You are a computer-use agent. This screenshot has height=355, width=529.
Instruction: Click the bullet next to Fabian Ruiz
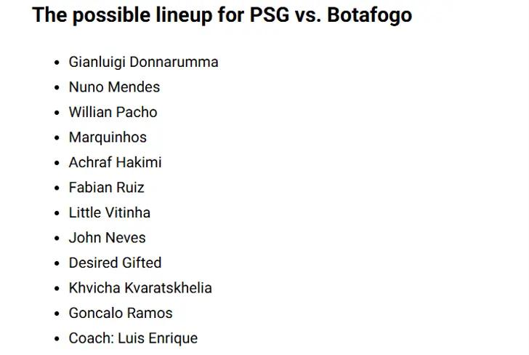tap(57, 188)
